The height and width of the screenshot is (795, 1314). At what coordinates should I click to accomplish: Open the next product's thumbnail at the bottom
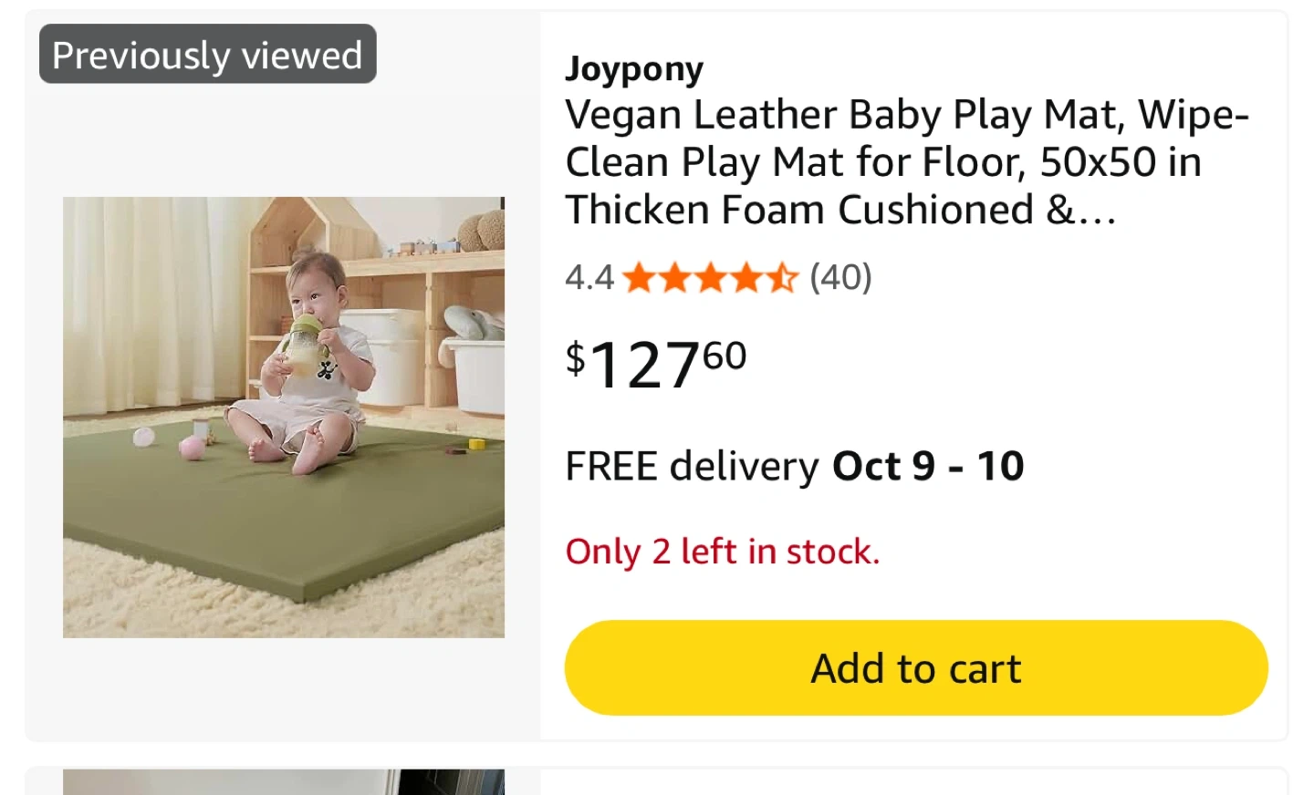point(284,781)
